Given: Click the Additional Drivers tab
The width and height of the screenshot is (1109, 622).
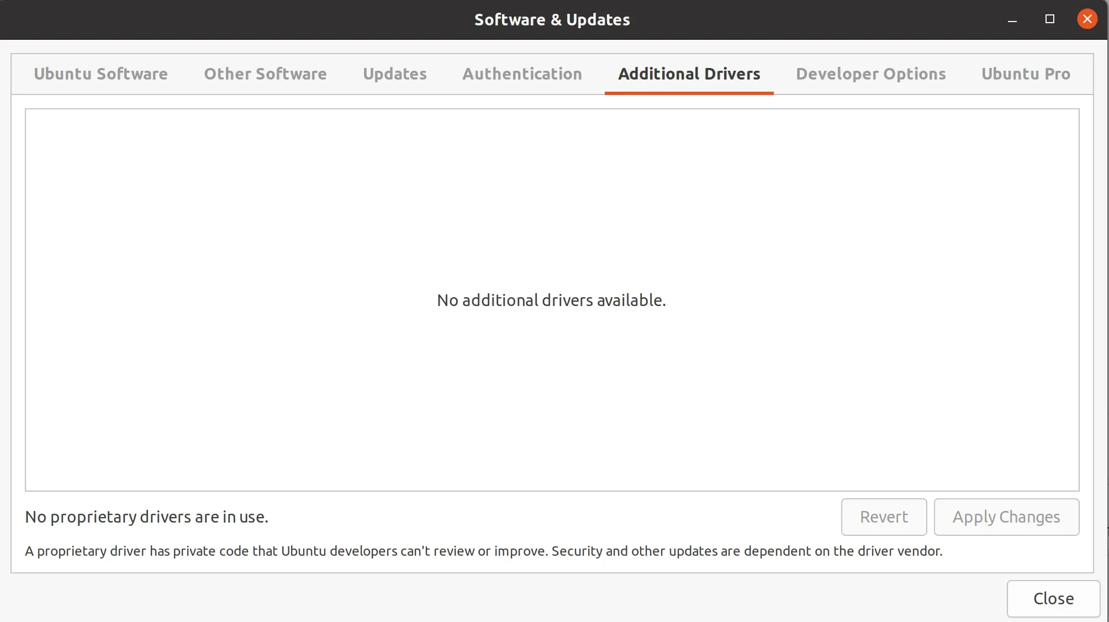Looking at the screenshot, I should [x=689, y=74].
